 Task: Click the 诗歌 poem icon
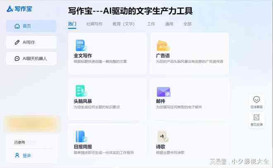click(x=163, y=136)
